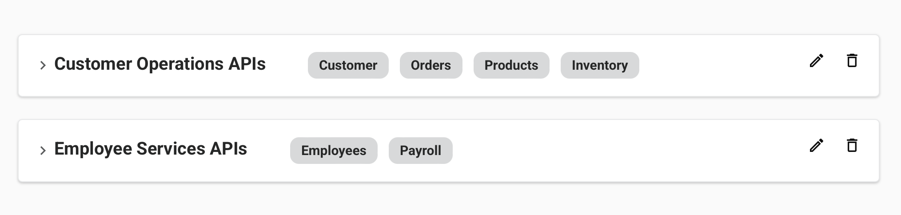Expand the Employee Services APIs panel

pos(43,151)
